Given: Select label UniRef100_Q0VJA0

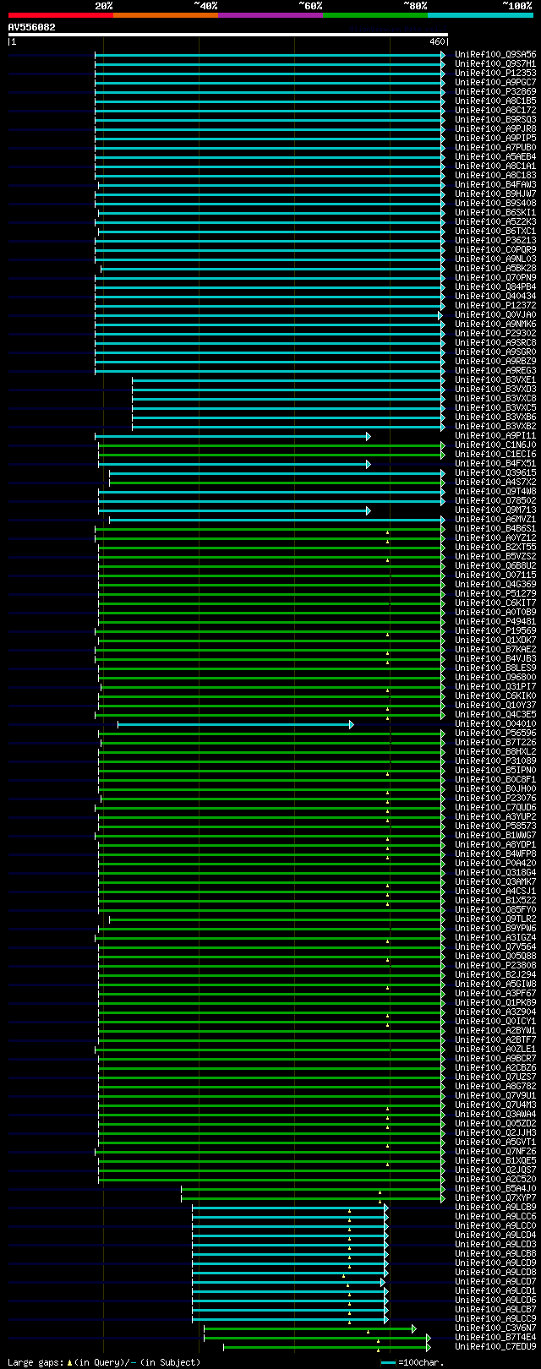Looking at the screenshot, I should pyautogui.click(x=495, y=314).
